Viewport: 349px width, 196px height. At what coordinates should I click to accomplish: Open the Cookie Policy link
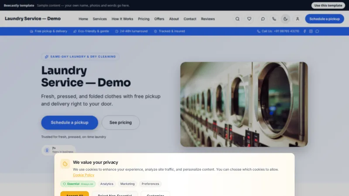click(83, 175)
